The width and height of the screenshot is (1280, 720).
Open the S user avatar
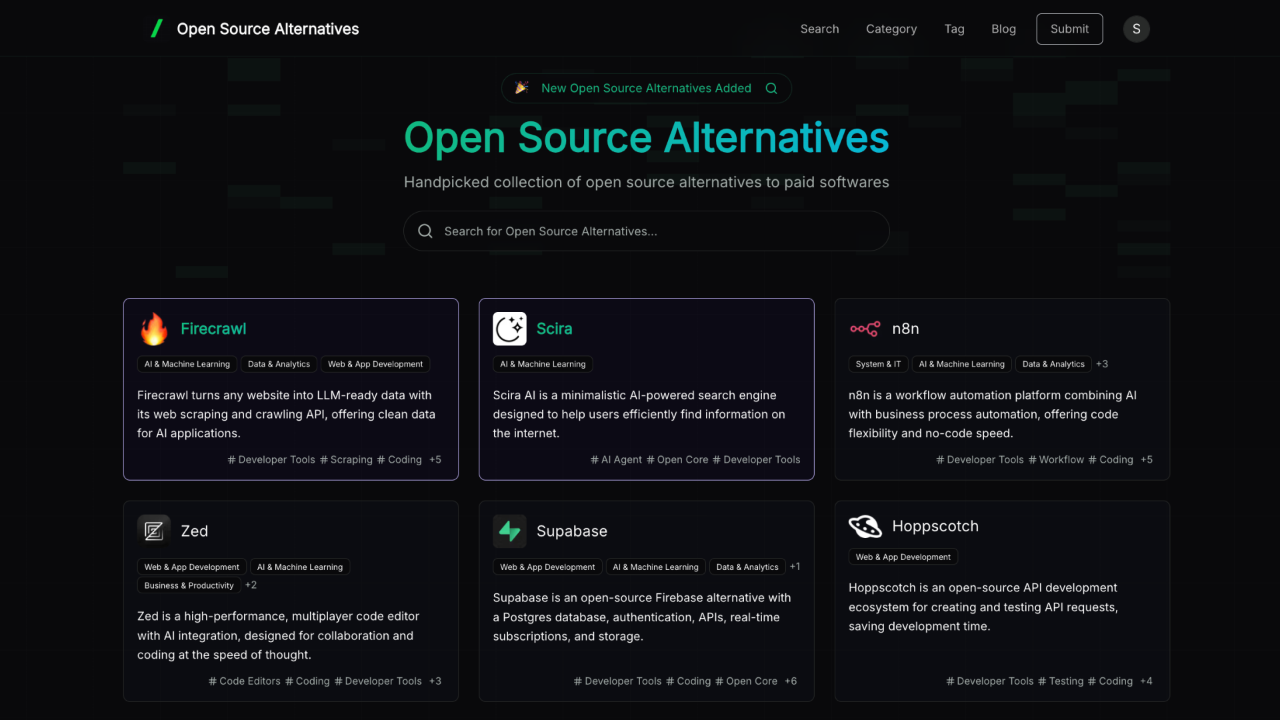pos(1136,29)
